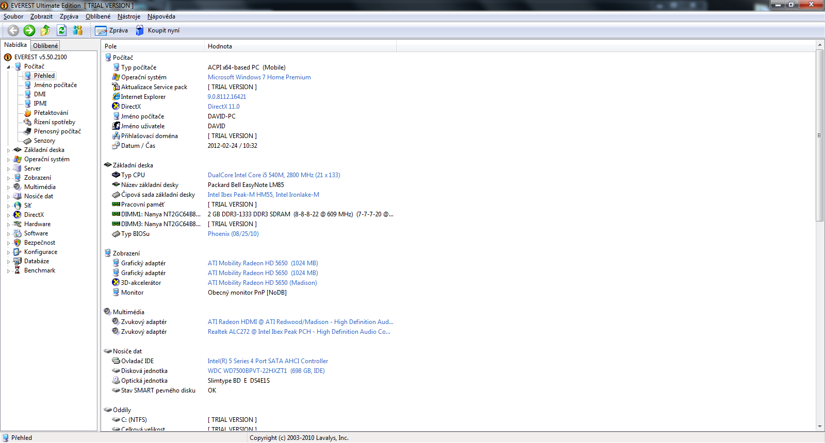The height and width of the screenshot is (443, 825).
Task: Select Senzory icon in tree
Action: (x=28, y=141)
